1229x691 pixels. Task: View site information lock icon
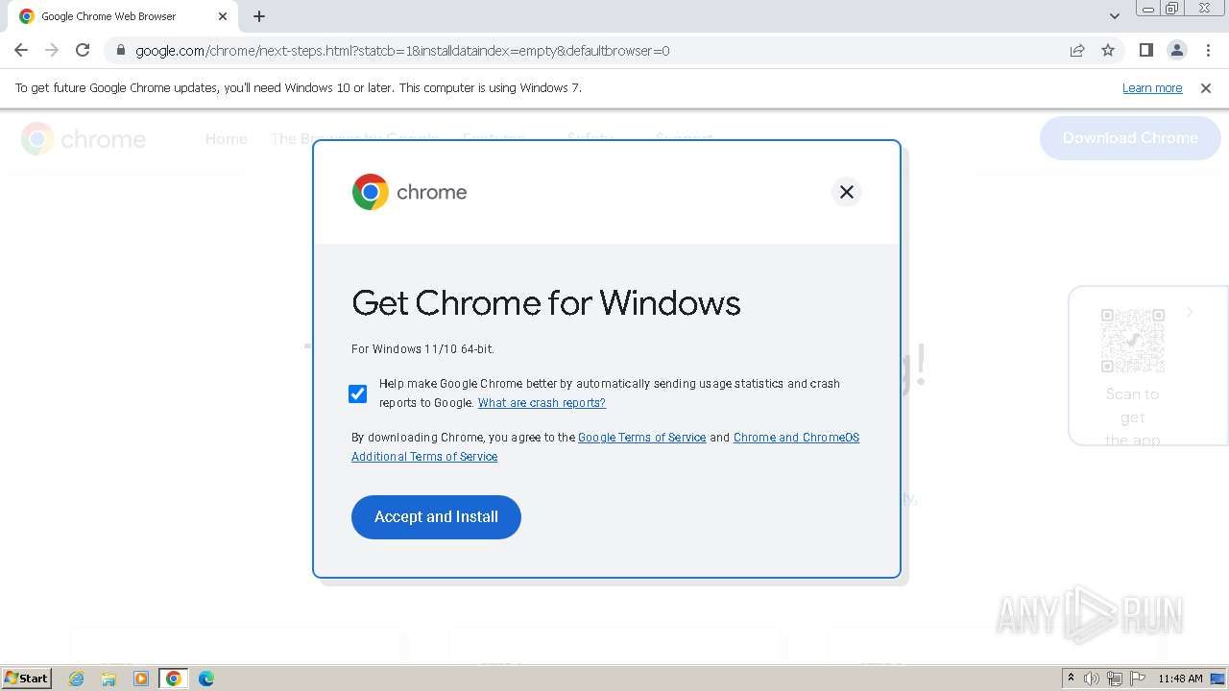point(120,50)
